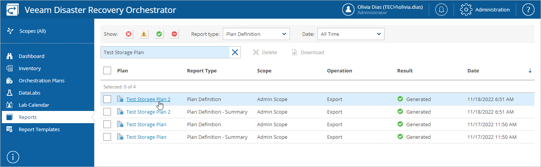Viewport: 541px width, 167px height.
Task: Click the Date column sort arrow
Action: pyautogui.click(x=530, y=71)
